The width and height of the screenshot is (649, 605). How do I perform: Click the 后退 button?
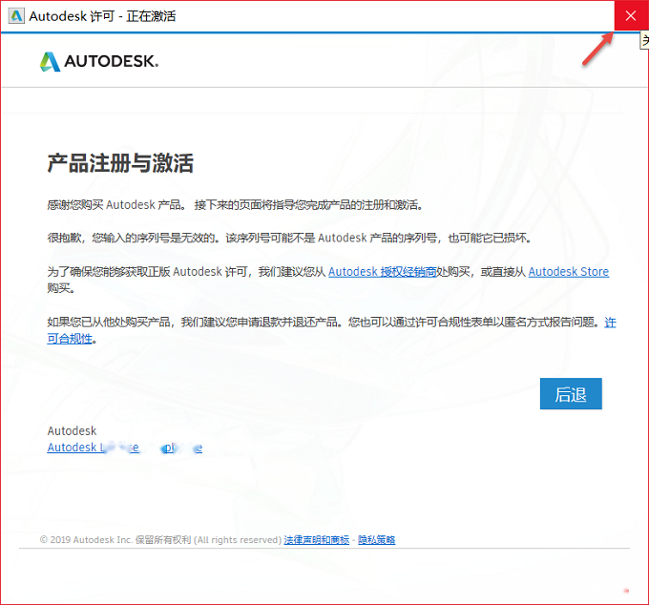571,393
